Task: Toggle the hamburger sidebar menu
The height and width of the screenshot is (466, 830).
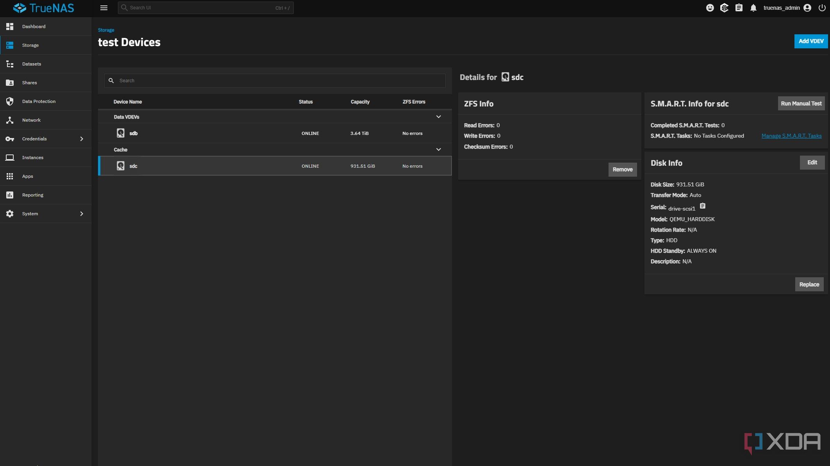Action: [104, 8]
